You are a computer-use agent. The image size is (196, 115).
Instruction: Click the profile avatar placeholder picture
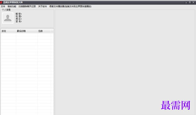[8, 18]
